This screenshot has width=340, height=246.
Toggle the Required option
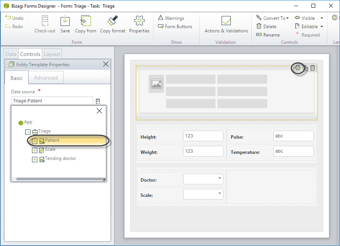pyautogui.click(x=308, y=35)
